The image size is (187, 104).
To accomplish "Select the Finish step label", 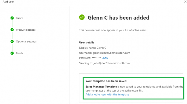I will click(x=19, y=53).
